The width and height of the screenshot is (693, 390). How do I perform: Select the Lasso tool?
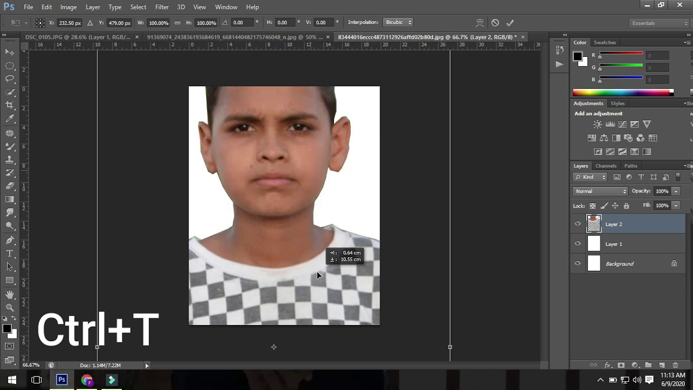coord(10,79)
